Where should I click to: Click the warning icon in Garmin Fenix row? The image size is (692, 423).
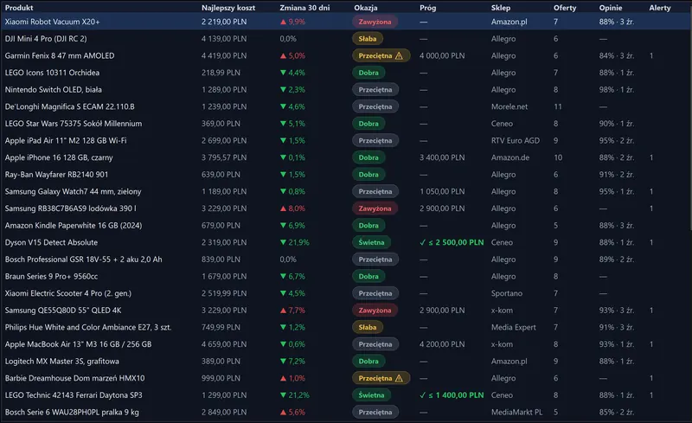(399, 55)
